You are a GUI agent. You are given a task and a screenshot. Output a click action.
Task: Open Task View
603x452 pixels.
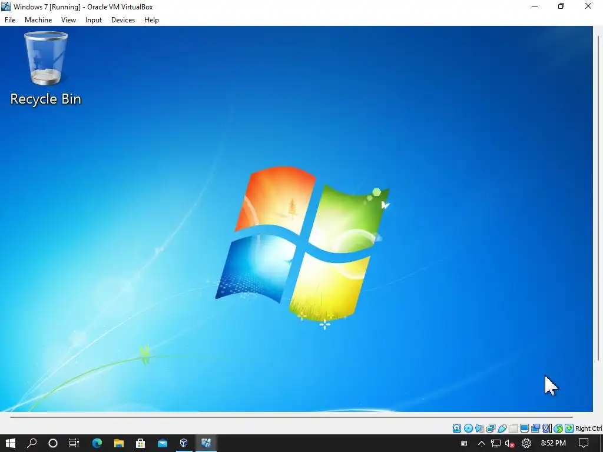click(x=74, y=443)
